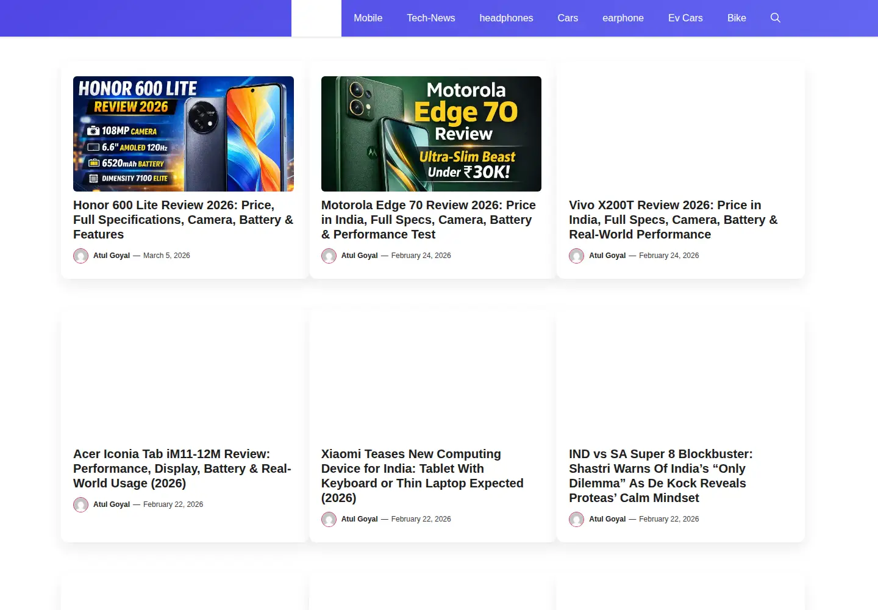This screenshot has height=610, width=878.
Task: Open Acer Iconia Tab iM11-12M Review headline
Action: [x=182, y=468]
